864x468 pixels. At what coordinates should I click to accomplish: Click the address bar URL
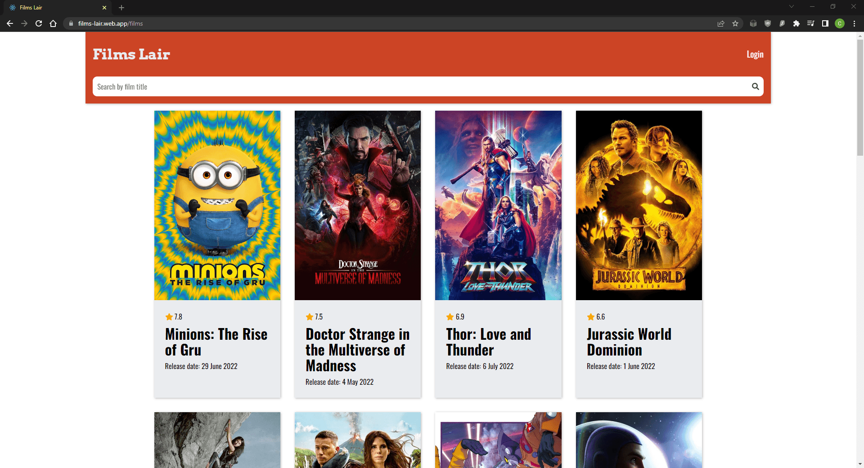tap(110, 23)
